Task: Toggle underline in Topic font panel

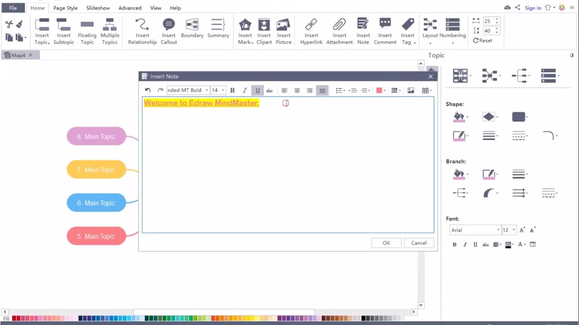Action: pyautogui.click(x=475, y=245)
